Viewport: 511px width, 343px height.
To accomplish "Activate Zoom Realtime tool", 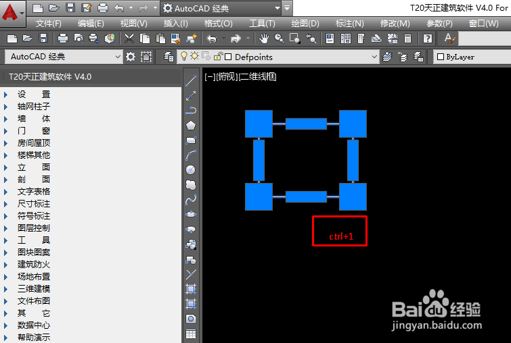I will [x=280, y=38].
